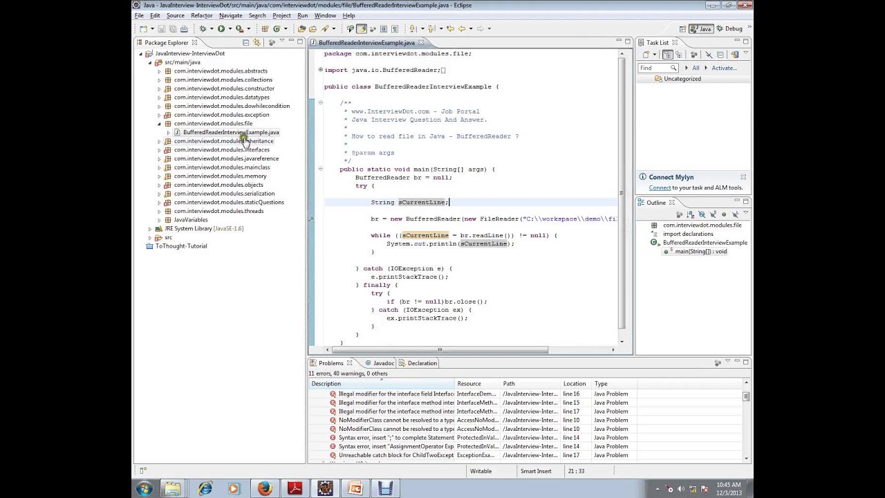Click the green Run button in toolbar
This screenshot has width=885, height=498.
point(221,29)
